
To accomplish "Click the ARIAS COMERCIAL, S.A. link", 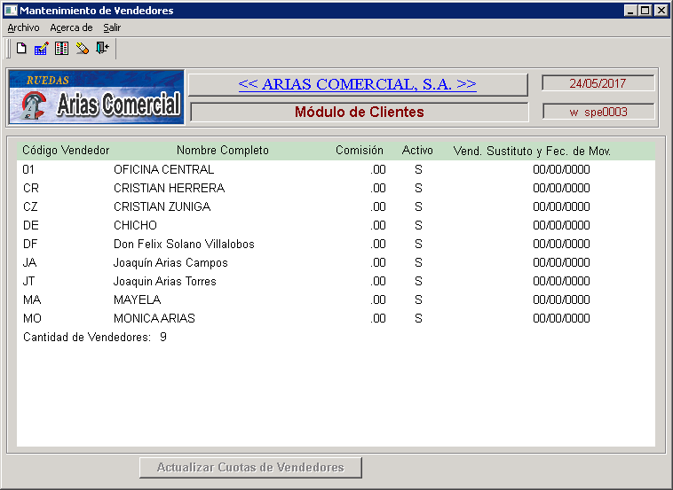I will 358,84.
